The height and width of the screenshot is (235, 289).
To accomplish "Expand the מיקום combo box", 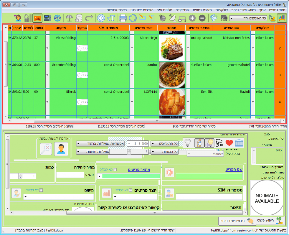I will coord(26,197).
